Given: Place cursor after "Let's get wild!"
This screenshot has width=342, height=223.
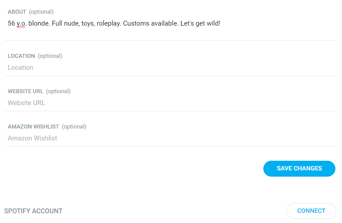Looking at the screenshot, I should [x=221, y=23].
